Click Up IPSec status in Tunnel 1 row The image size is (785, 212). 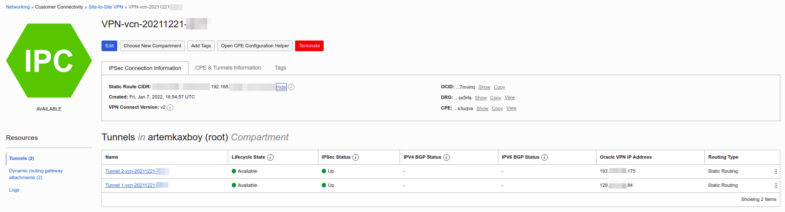328,186
